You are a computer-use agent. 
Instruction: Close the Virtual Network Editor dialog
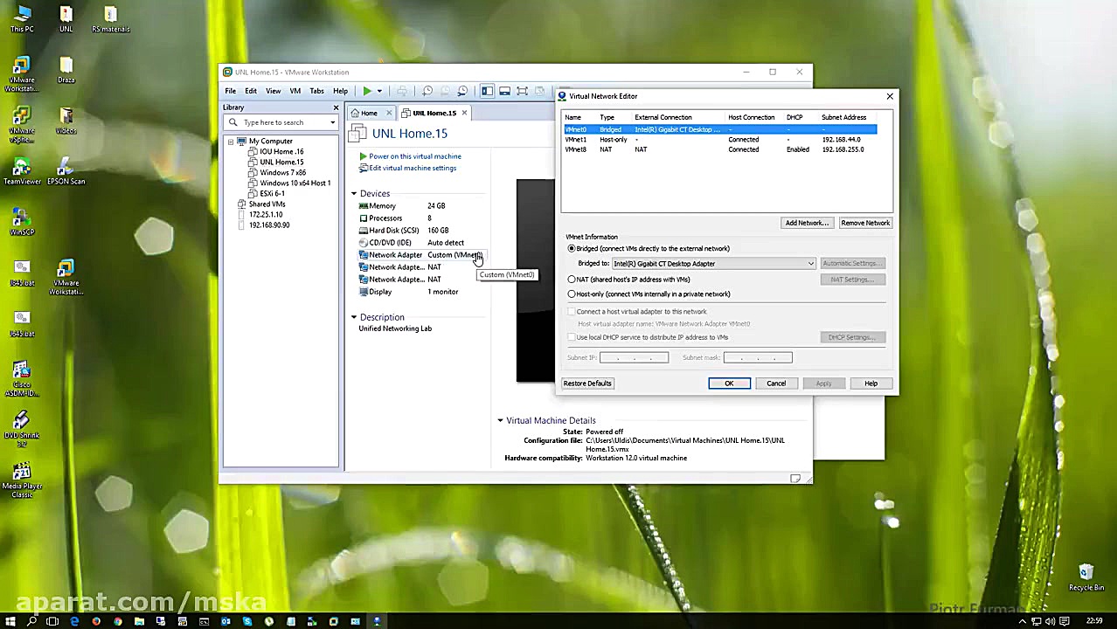pos(890,96)
